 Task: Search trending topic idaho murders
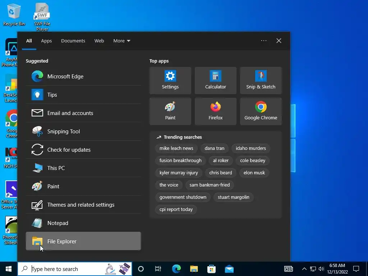pos(250,148)
